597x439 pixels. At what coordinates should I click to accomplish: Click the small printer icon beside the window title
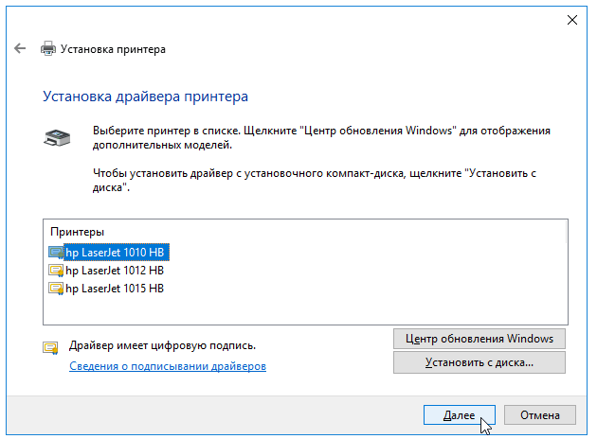(48, 48)
